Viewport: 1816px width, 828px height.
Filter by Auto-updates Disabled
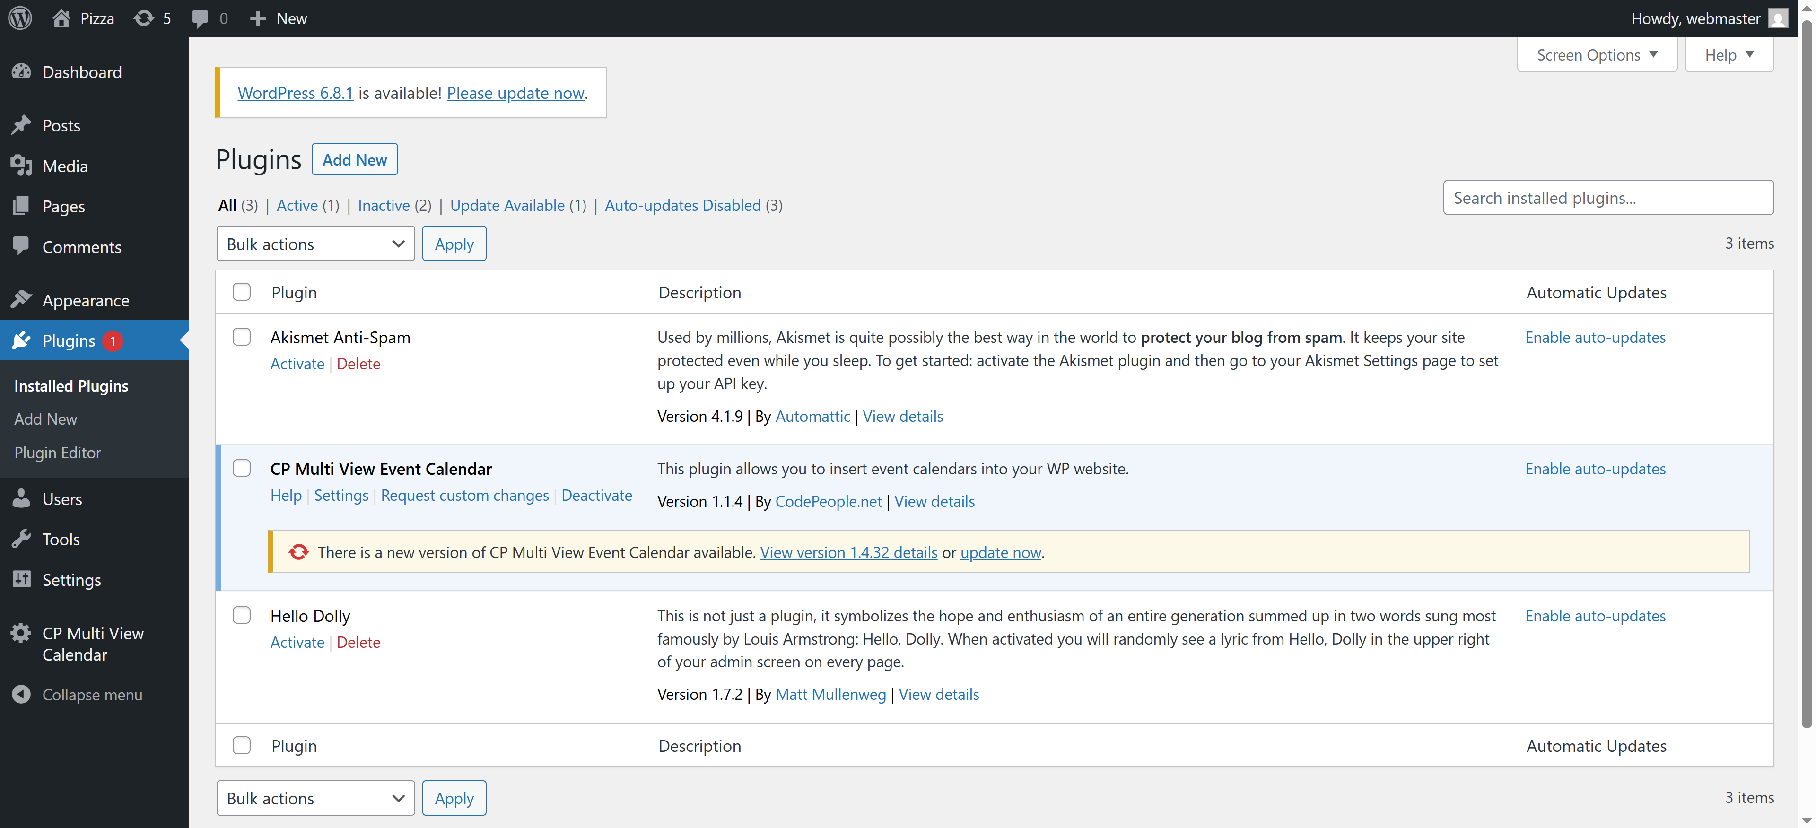coord(682,205)
